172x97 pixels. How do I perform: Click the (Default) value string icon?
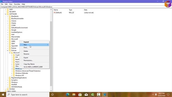pos(55,13)
